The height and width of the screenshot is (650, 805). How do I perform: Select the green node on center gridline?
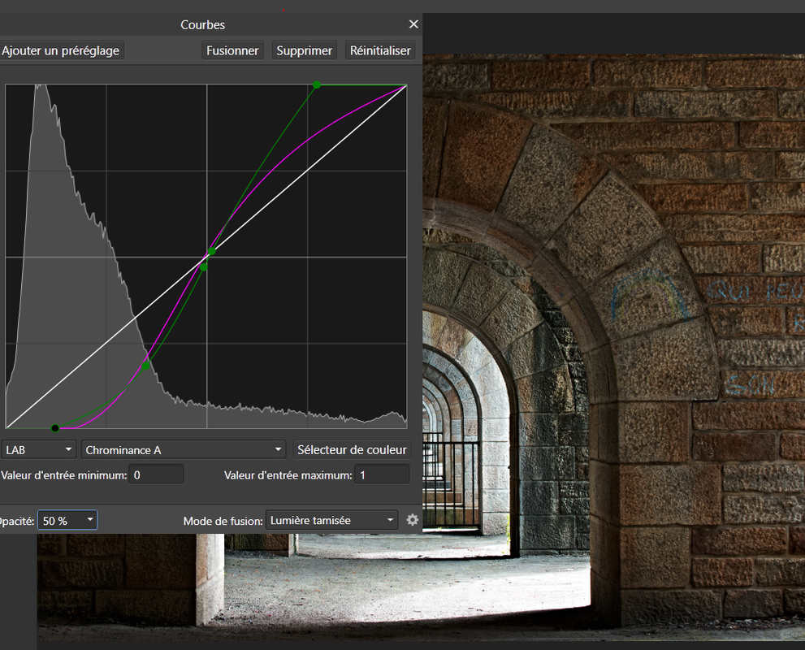[x=211, y=251]
